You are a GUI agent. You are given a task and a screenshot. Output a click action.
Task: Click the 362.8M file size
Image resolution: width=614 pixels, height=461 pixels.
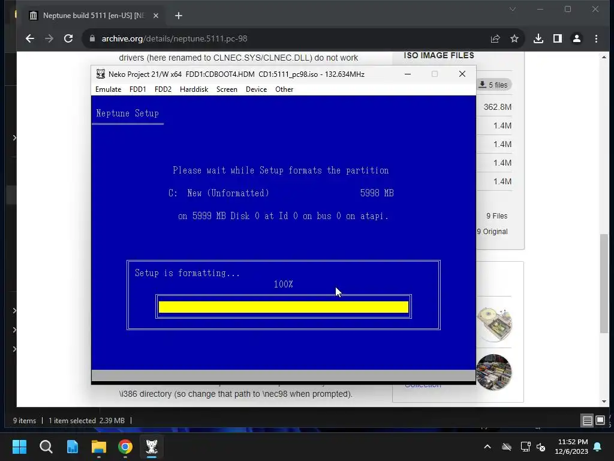(497, 107)
